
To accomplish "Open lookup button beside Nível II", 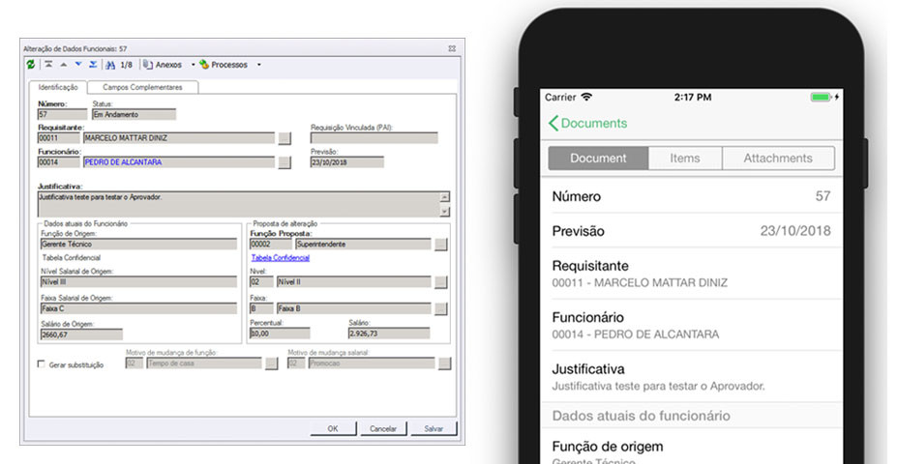I will (x=440, y=282).
